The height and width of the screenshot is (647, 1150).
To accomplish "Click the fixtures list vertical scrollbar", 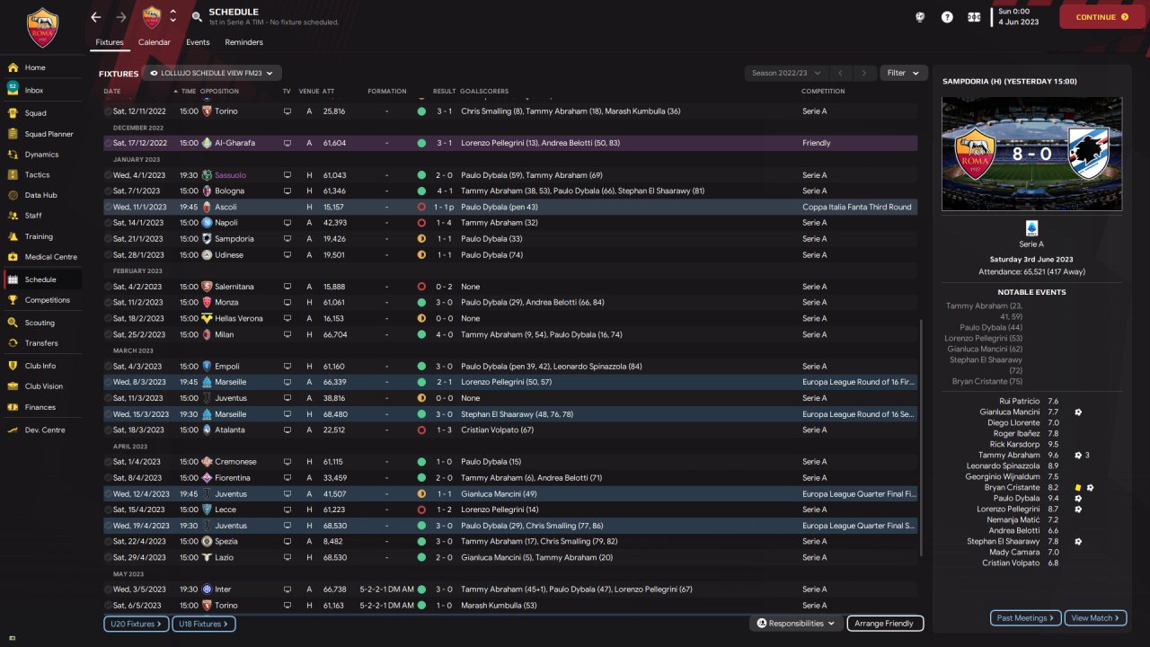I will [922, 438].
